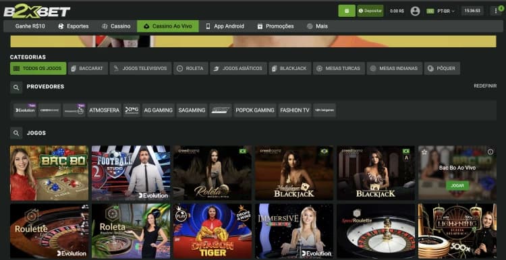This screenshot has height=260, width=506.
Task: Open the three-dot menu in the header
Action: click(497, 11)
